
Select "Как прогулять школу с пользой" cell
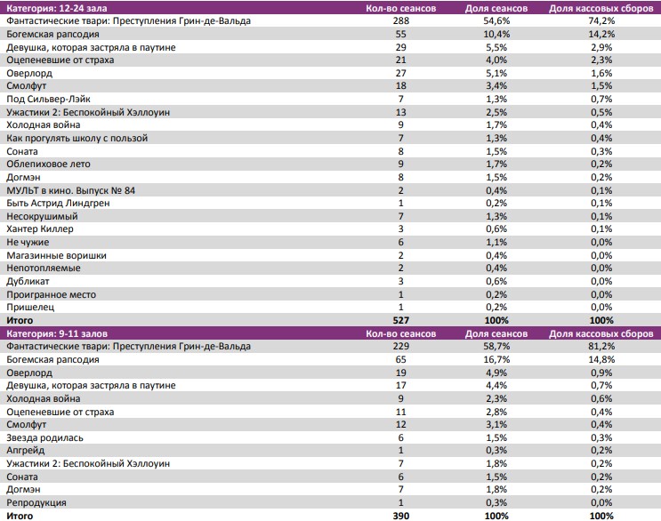coord(77,138)
